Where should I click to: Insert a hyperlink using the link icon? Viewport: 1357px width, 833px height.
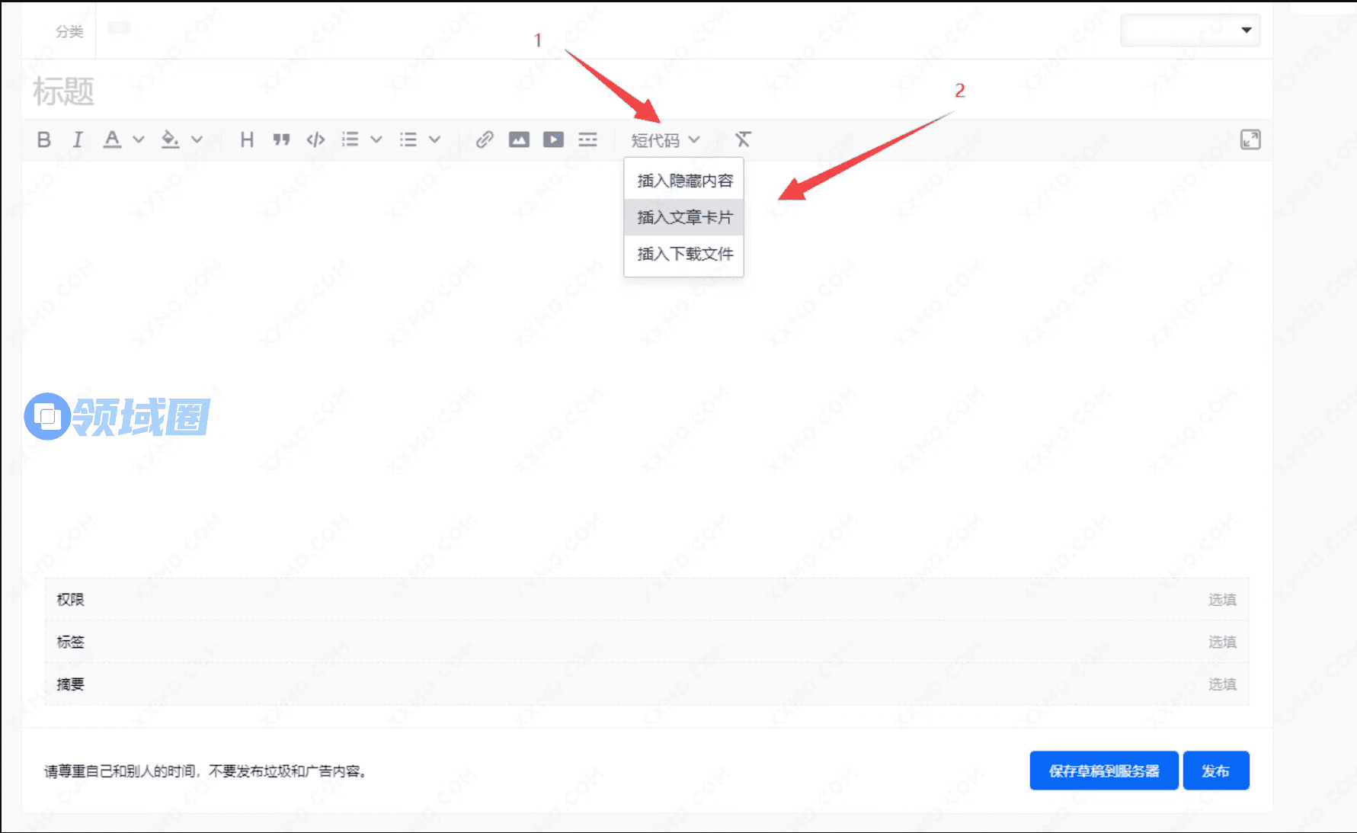tap(485, 139)
